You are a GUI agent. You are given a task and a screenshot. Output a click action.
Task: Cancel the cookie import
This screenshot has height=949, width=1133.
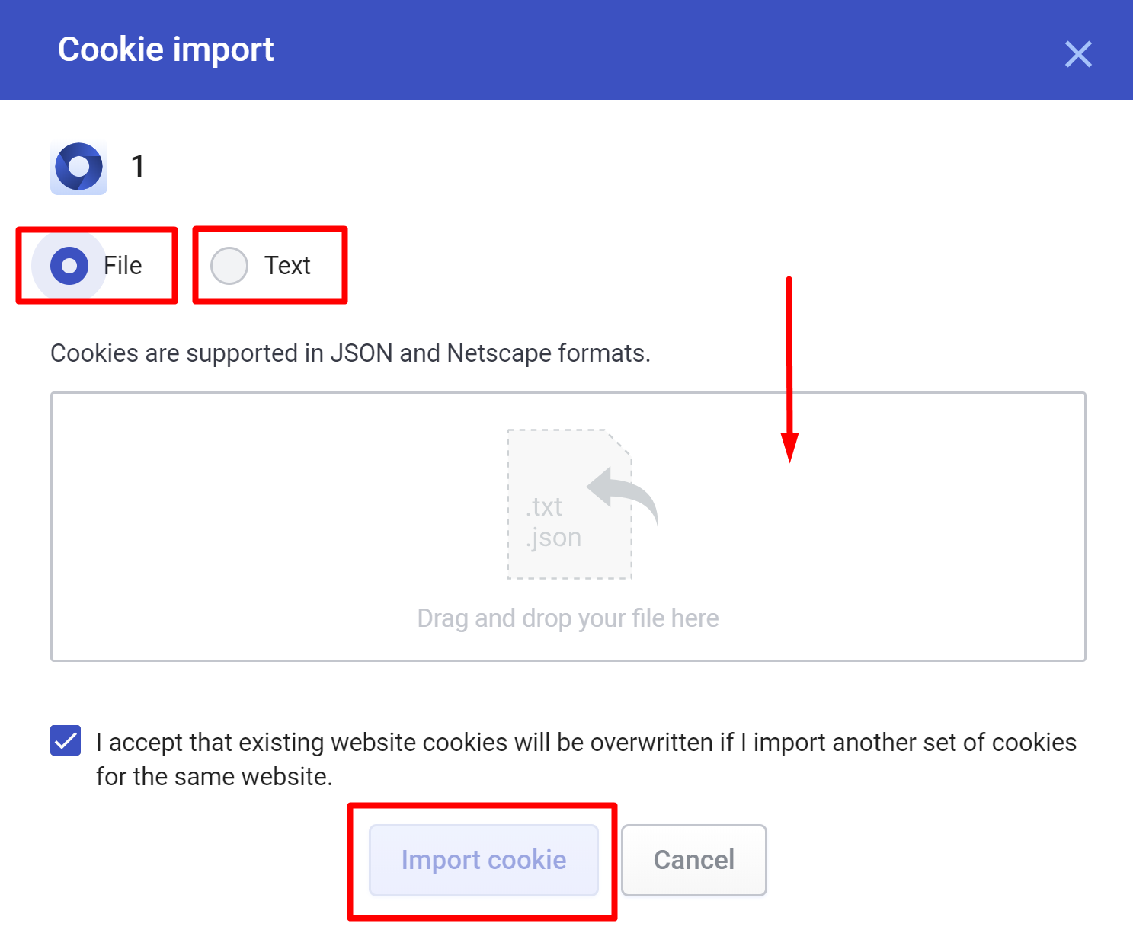pos(694,860)
